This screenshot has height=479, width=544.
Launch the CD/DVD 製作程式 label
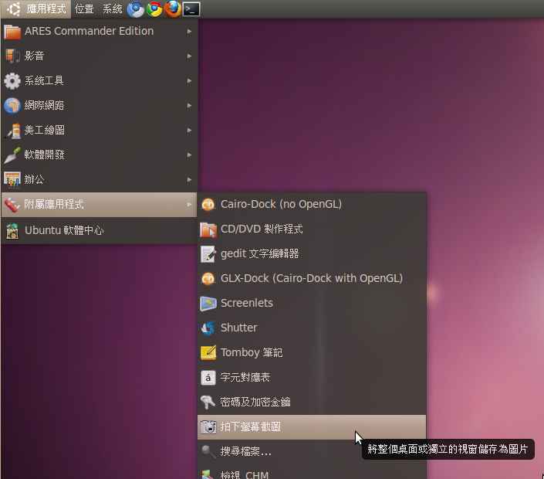coord(262,229)
